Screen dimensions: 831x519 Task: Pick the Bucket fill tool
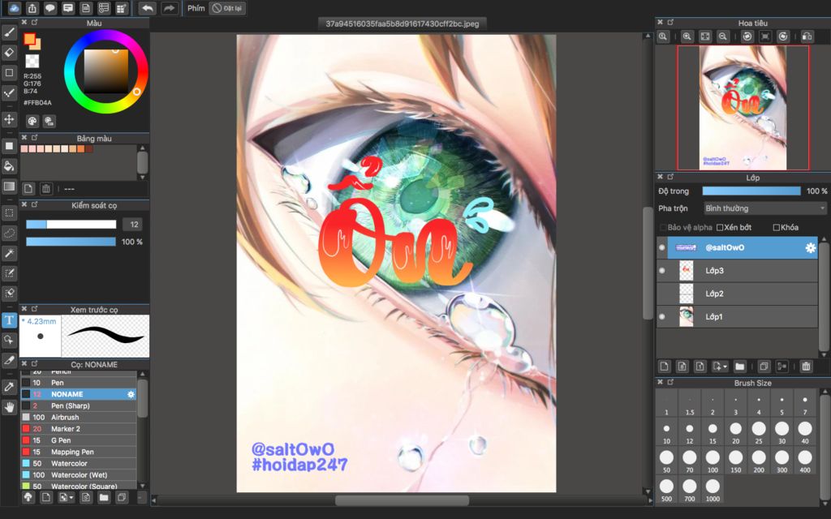pyautogui.click(x=9, y=165)
